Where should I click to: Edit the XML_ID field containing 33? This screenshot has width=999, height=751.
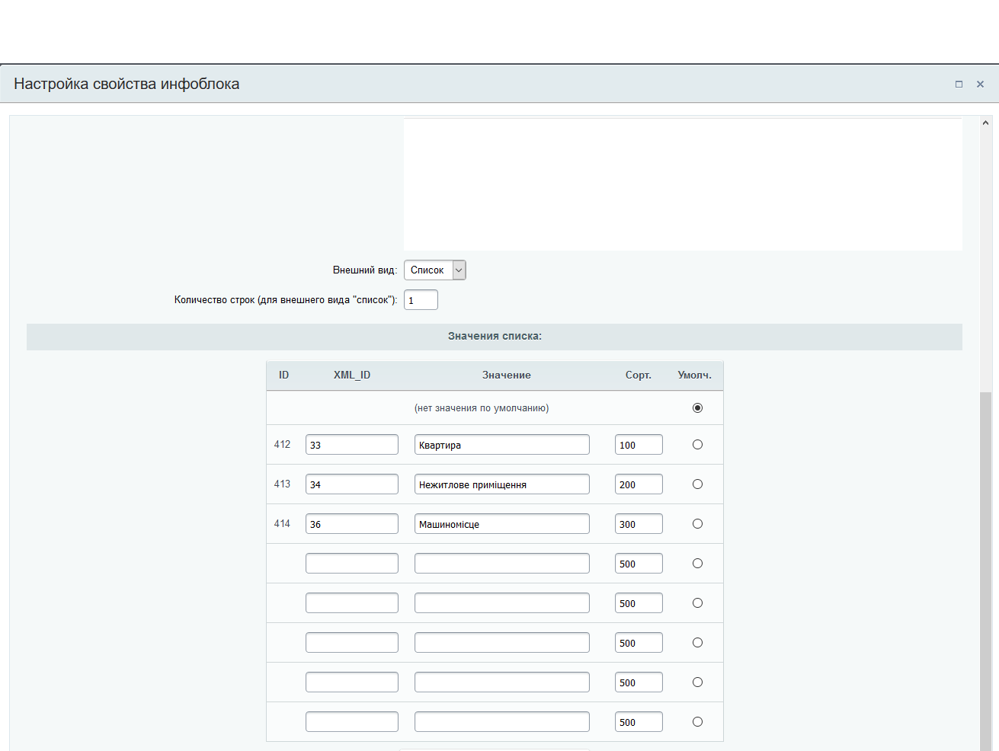point(351,445)
